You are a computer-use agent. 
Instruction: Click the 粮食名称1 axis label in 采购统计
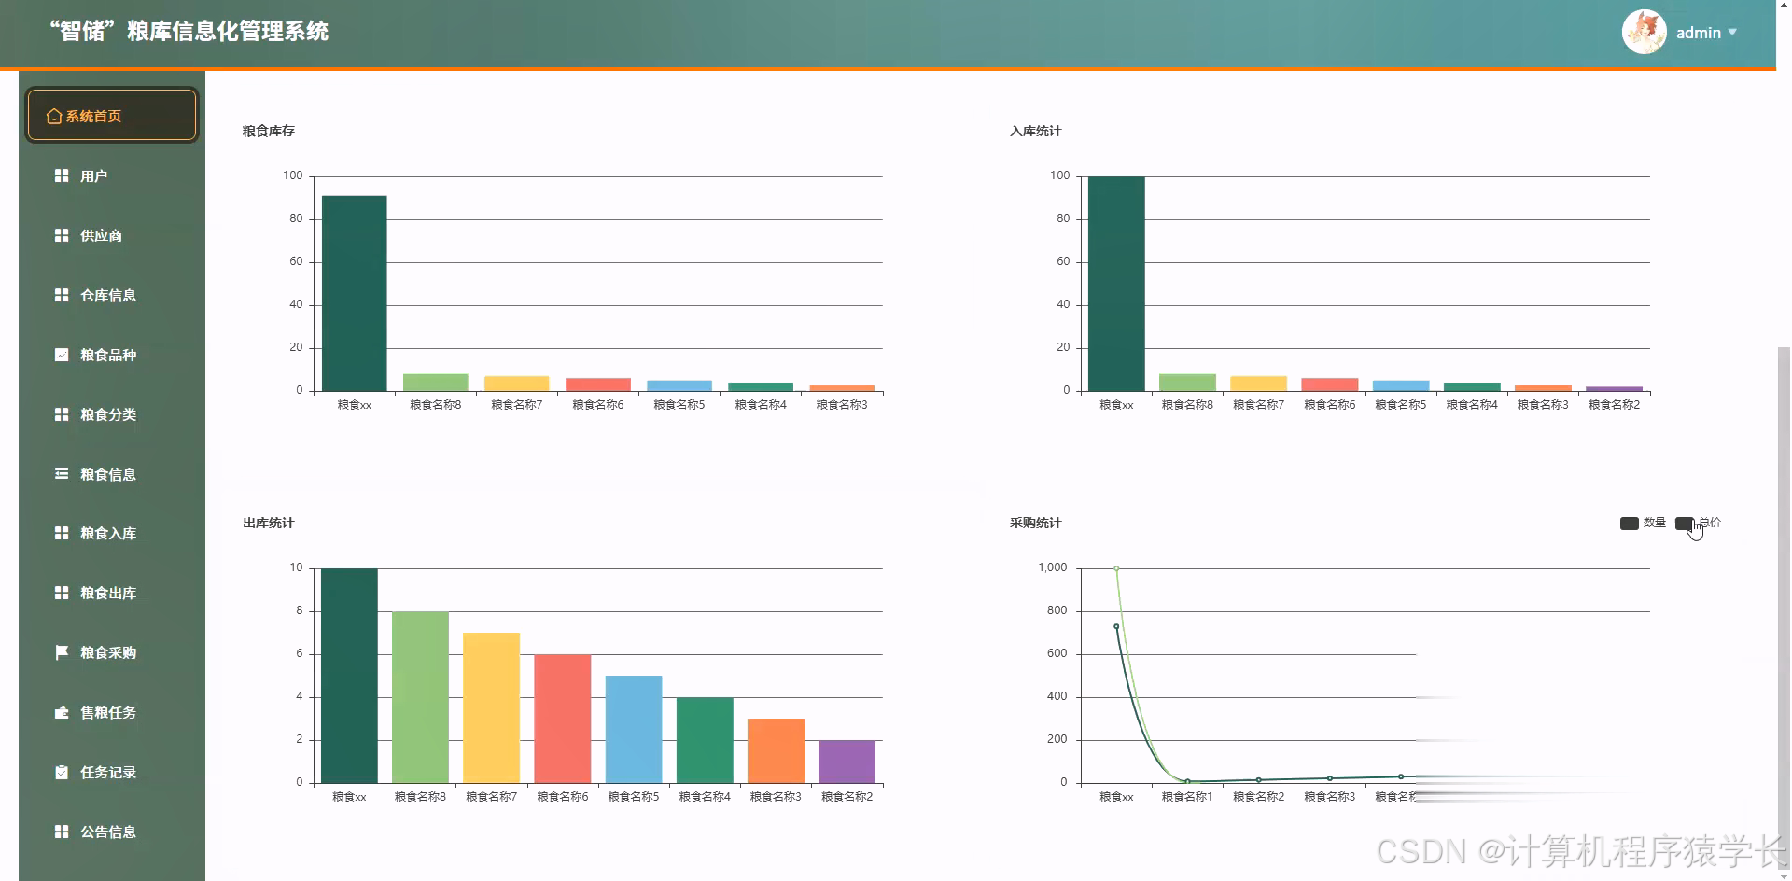click(x=1187, y=797)
